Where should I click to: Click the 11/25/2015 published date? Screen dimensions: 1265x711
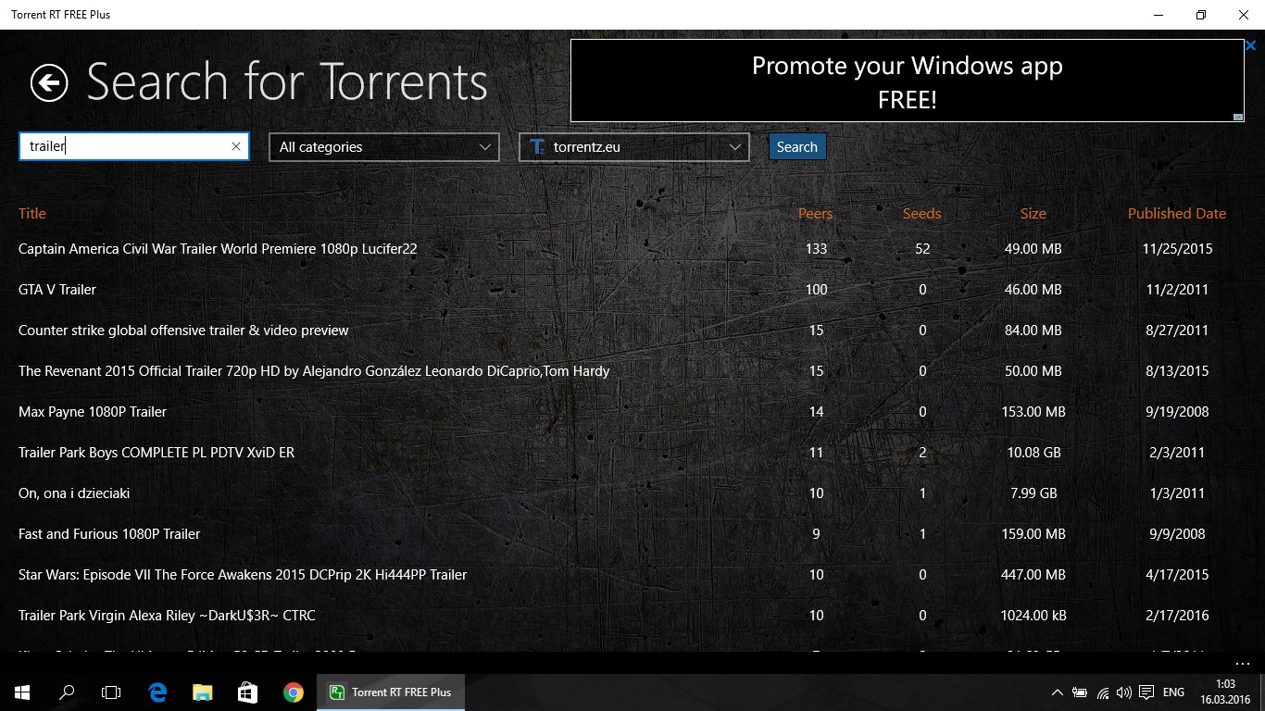[x=1177, y=248]
